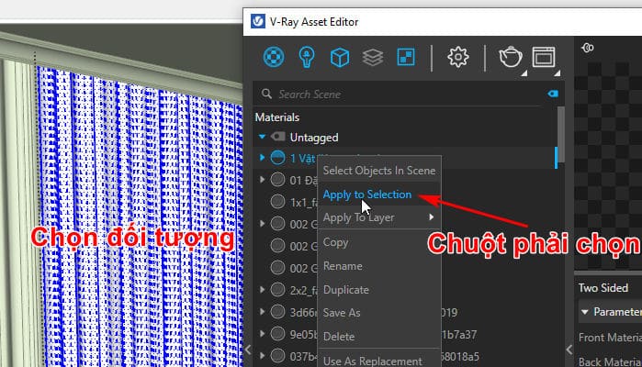Open V-Ray Settings gear icon
The width and height of the screenshot is (642, 367).
457,58
